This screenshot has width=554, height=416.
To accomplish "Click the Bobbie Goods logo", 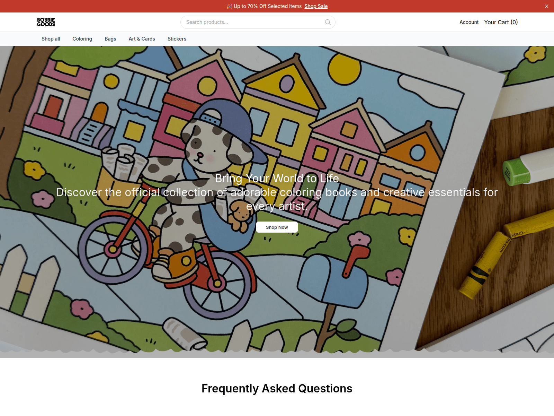I will pyautogui.click(x=46, y=22).
